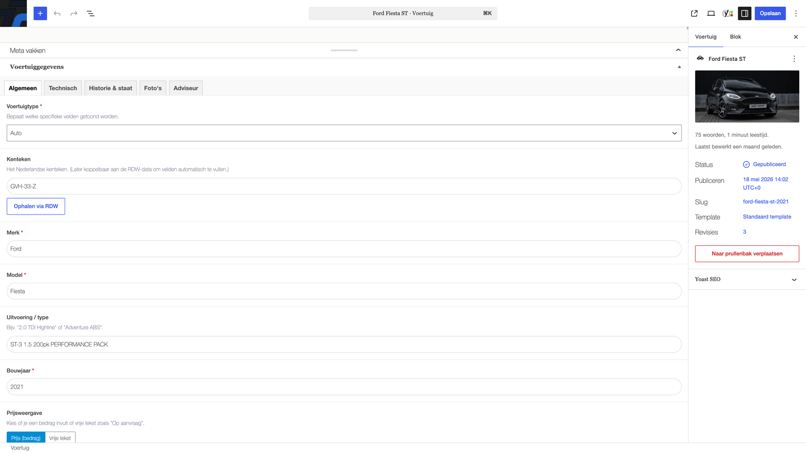The height and width of the screenshot is (453, 806).
Task: Click the Gepubliceerd status check icon
Action: tap(746, 165)
